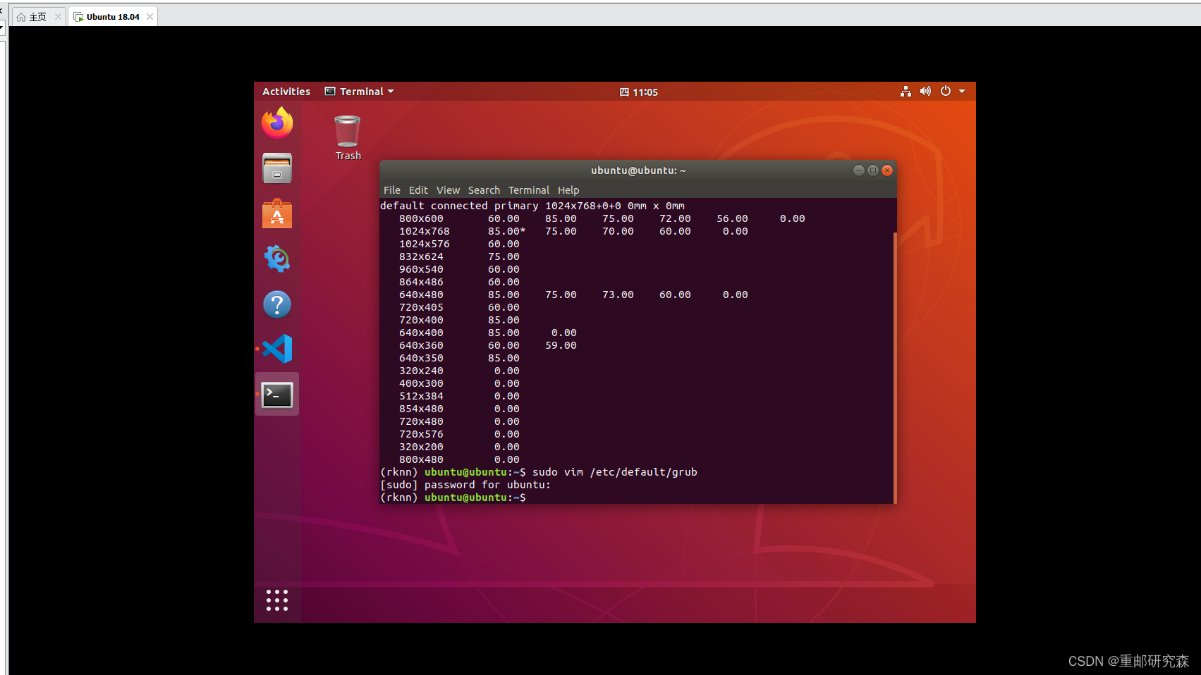This screenshot has width=1201, height=675.
Task: Open the Search menu in Terminal
Action: pos(484,190)
